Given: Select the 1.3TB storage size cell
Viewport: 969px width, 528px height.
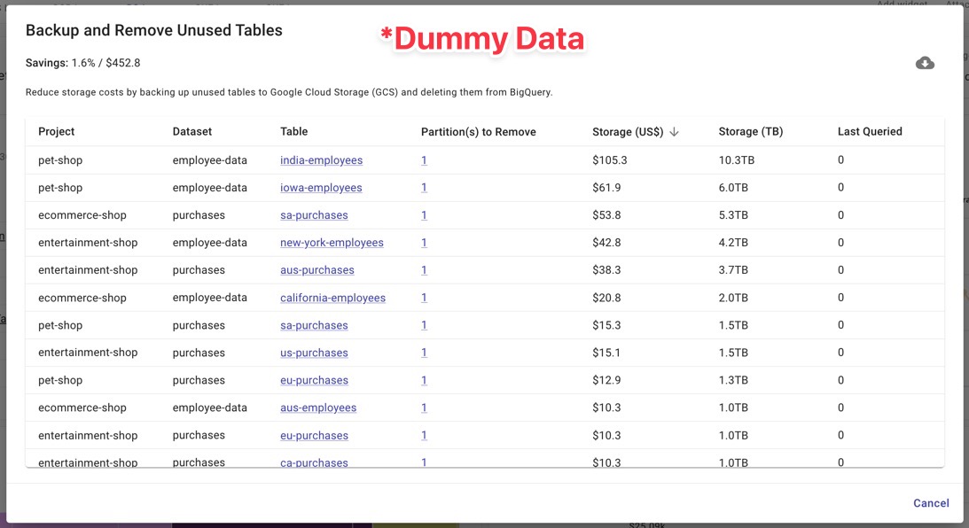Looking at the screenshot, I should [x=733, y=380].
